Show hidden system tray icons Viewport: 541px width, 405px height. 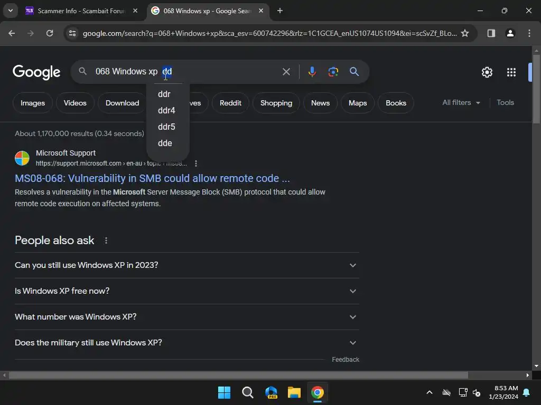[430, 392]
